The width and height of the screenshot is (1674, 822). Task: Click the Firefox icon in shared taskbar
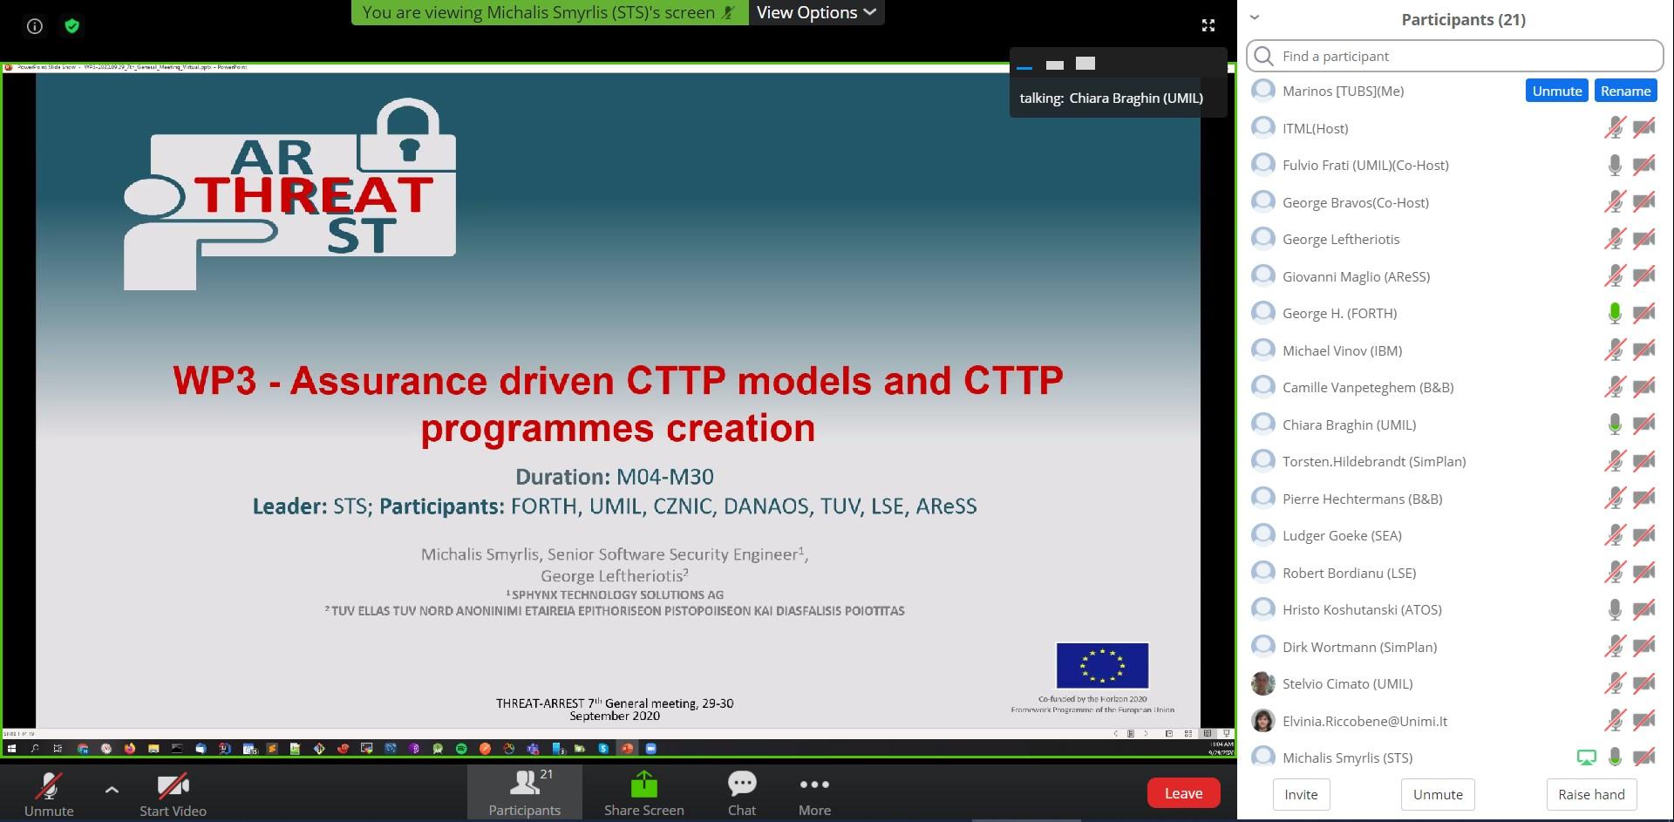coord(130,748)
